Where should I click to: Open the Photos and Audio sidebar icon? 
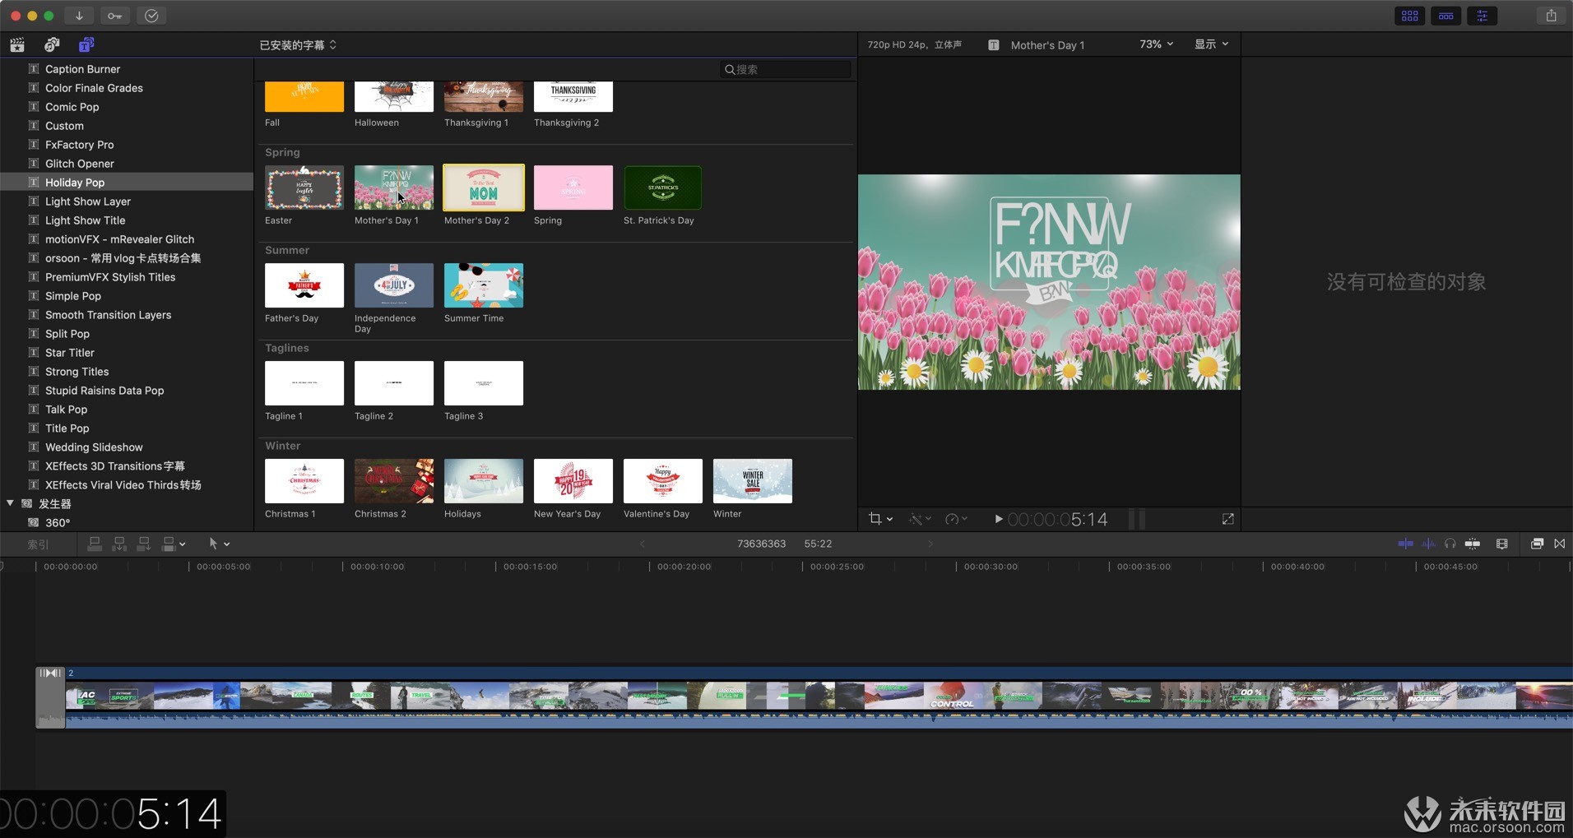pyautogui.click(x=52, y=44)
